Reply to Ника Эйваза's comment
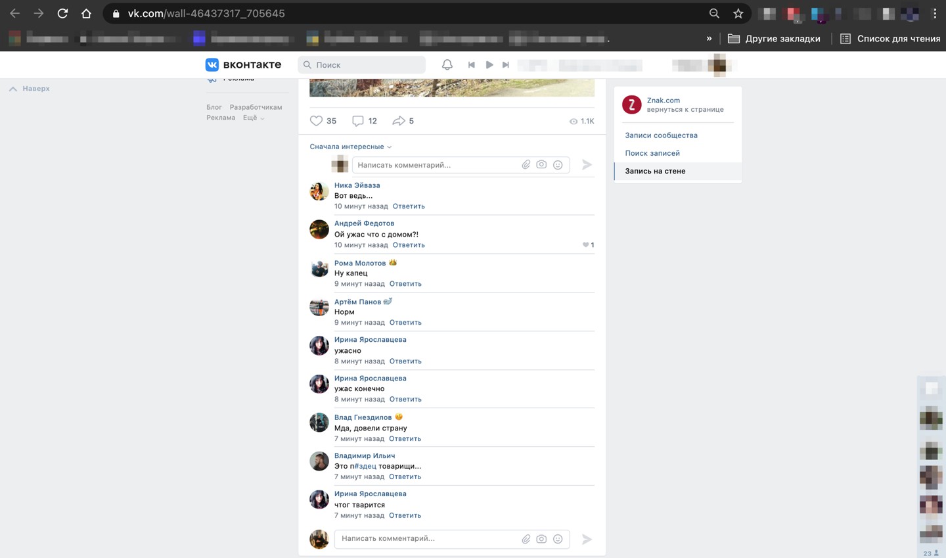Image resolution: width=946 pixels, height=558 pixels. 409,206
